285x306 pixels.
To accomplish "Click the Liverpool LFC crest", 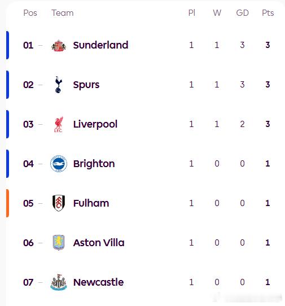I will (x=59, y=124).
